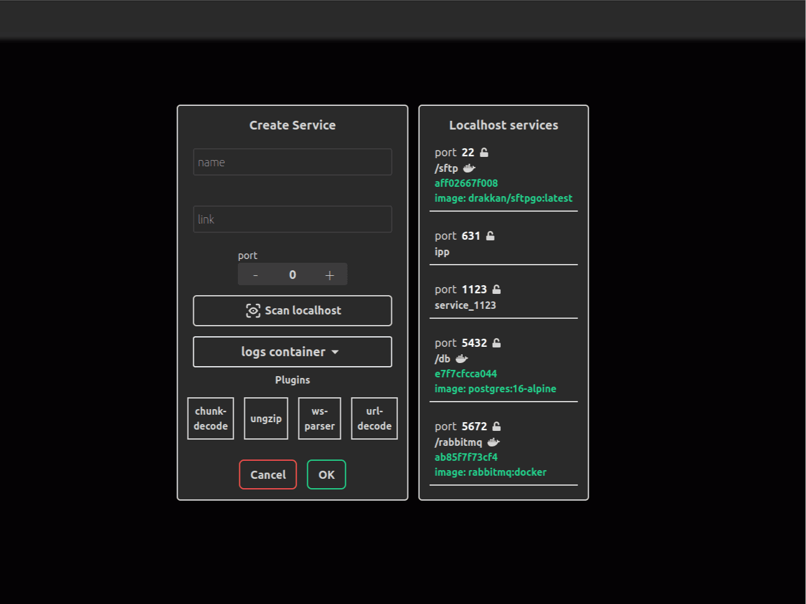
Task: Click the Docker icon next to /rabbitmq
Action: click(x=493, y=442)
